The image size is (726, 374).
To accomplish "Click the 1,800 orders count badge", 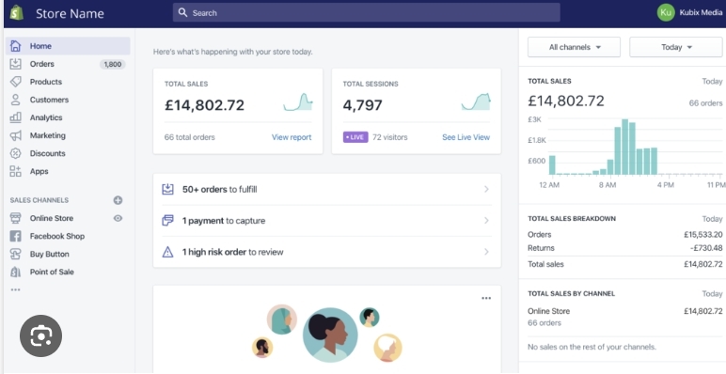I will [x=113, y=64].
